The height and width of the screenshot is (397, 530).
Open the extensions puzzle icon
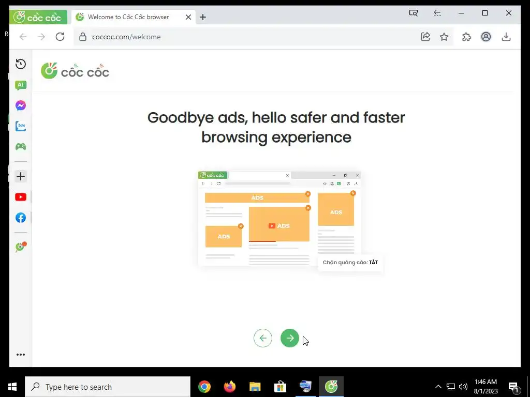467,37
